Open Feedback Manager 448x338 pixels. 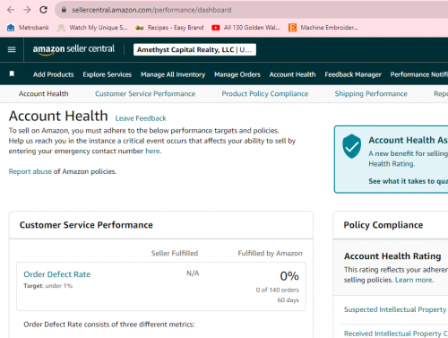353,74
